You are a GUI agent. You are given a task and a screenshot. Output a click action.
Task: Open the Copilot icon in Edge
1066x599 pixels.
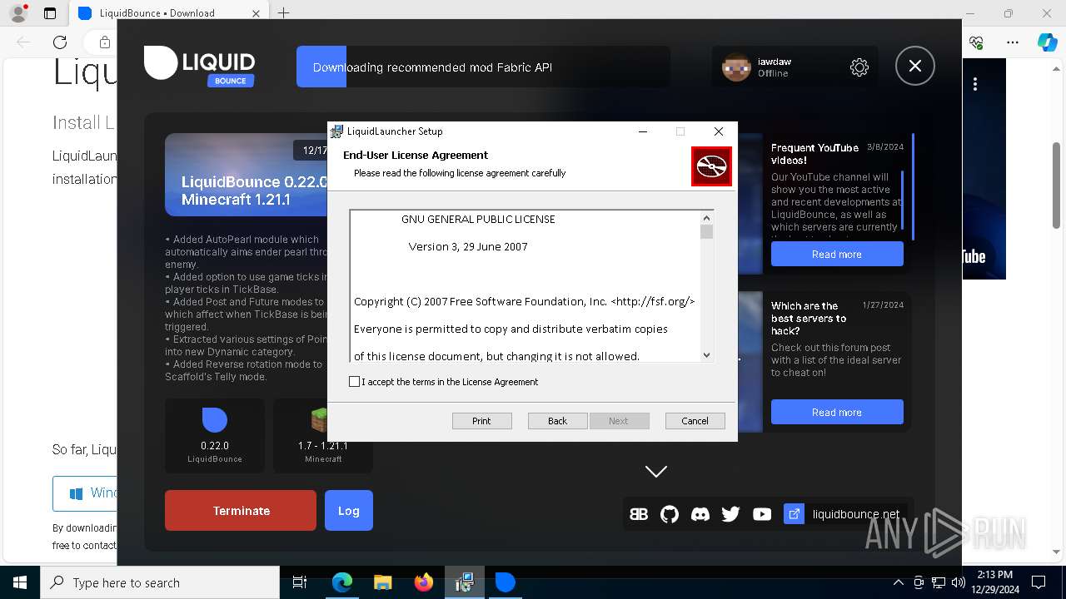tap(1047, 42)
